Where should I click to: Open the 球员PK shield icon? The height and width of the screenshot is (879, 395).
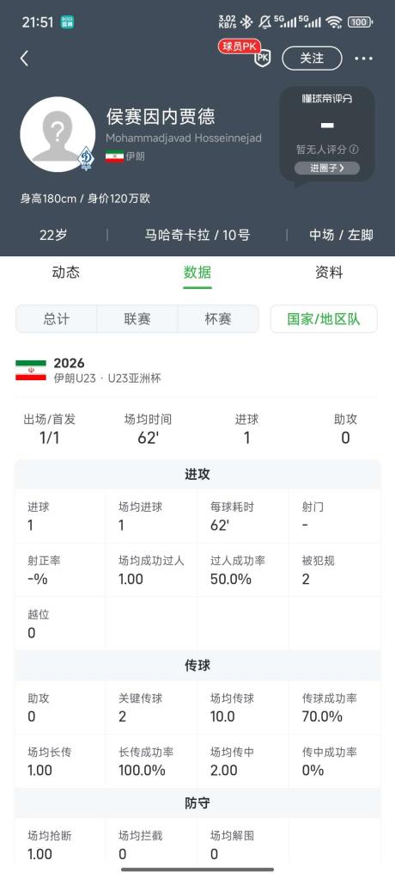pyautogui.click(x=263, y=58)
